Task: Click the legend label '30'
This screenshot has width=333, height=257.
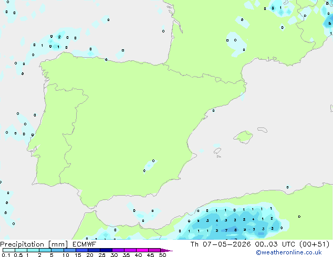Action: click(114, 255)
